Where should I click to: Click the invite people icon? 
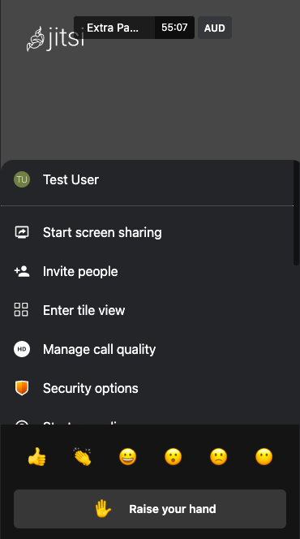coord(22,271)
